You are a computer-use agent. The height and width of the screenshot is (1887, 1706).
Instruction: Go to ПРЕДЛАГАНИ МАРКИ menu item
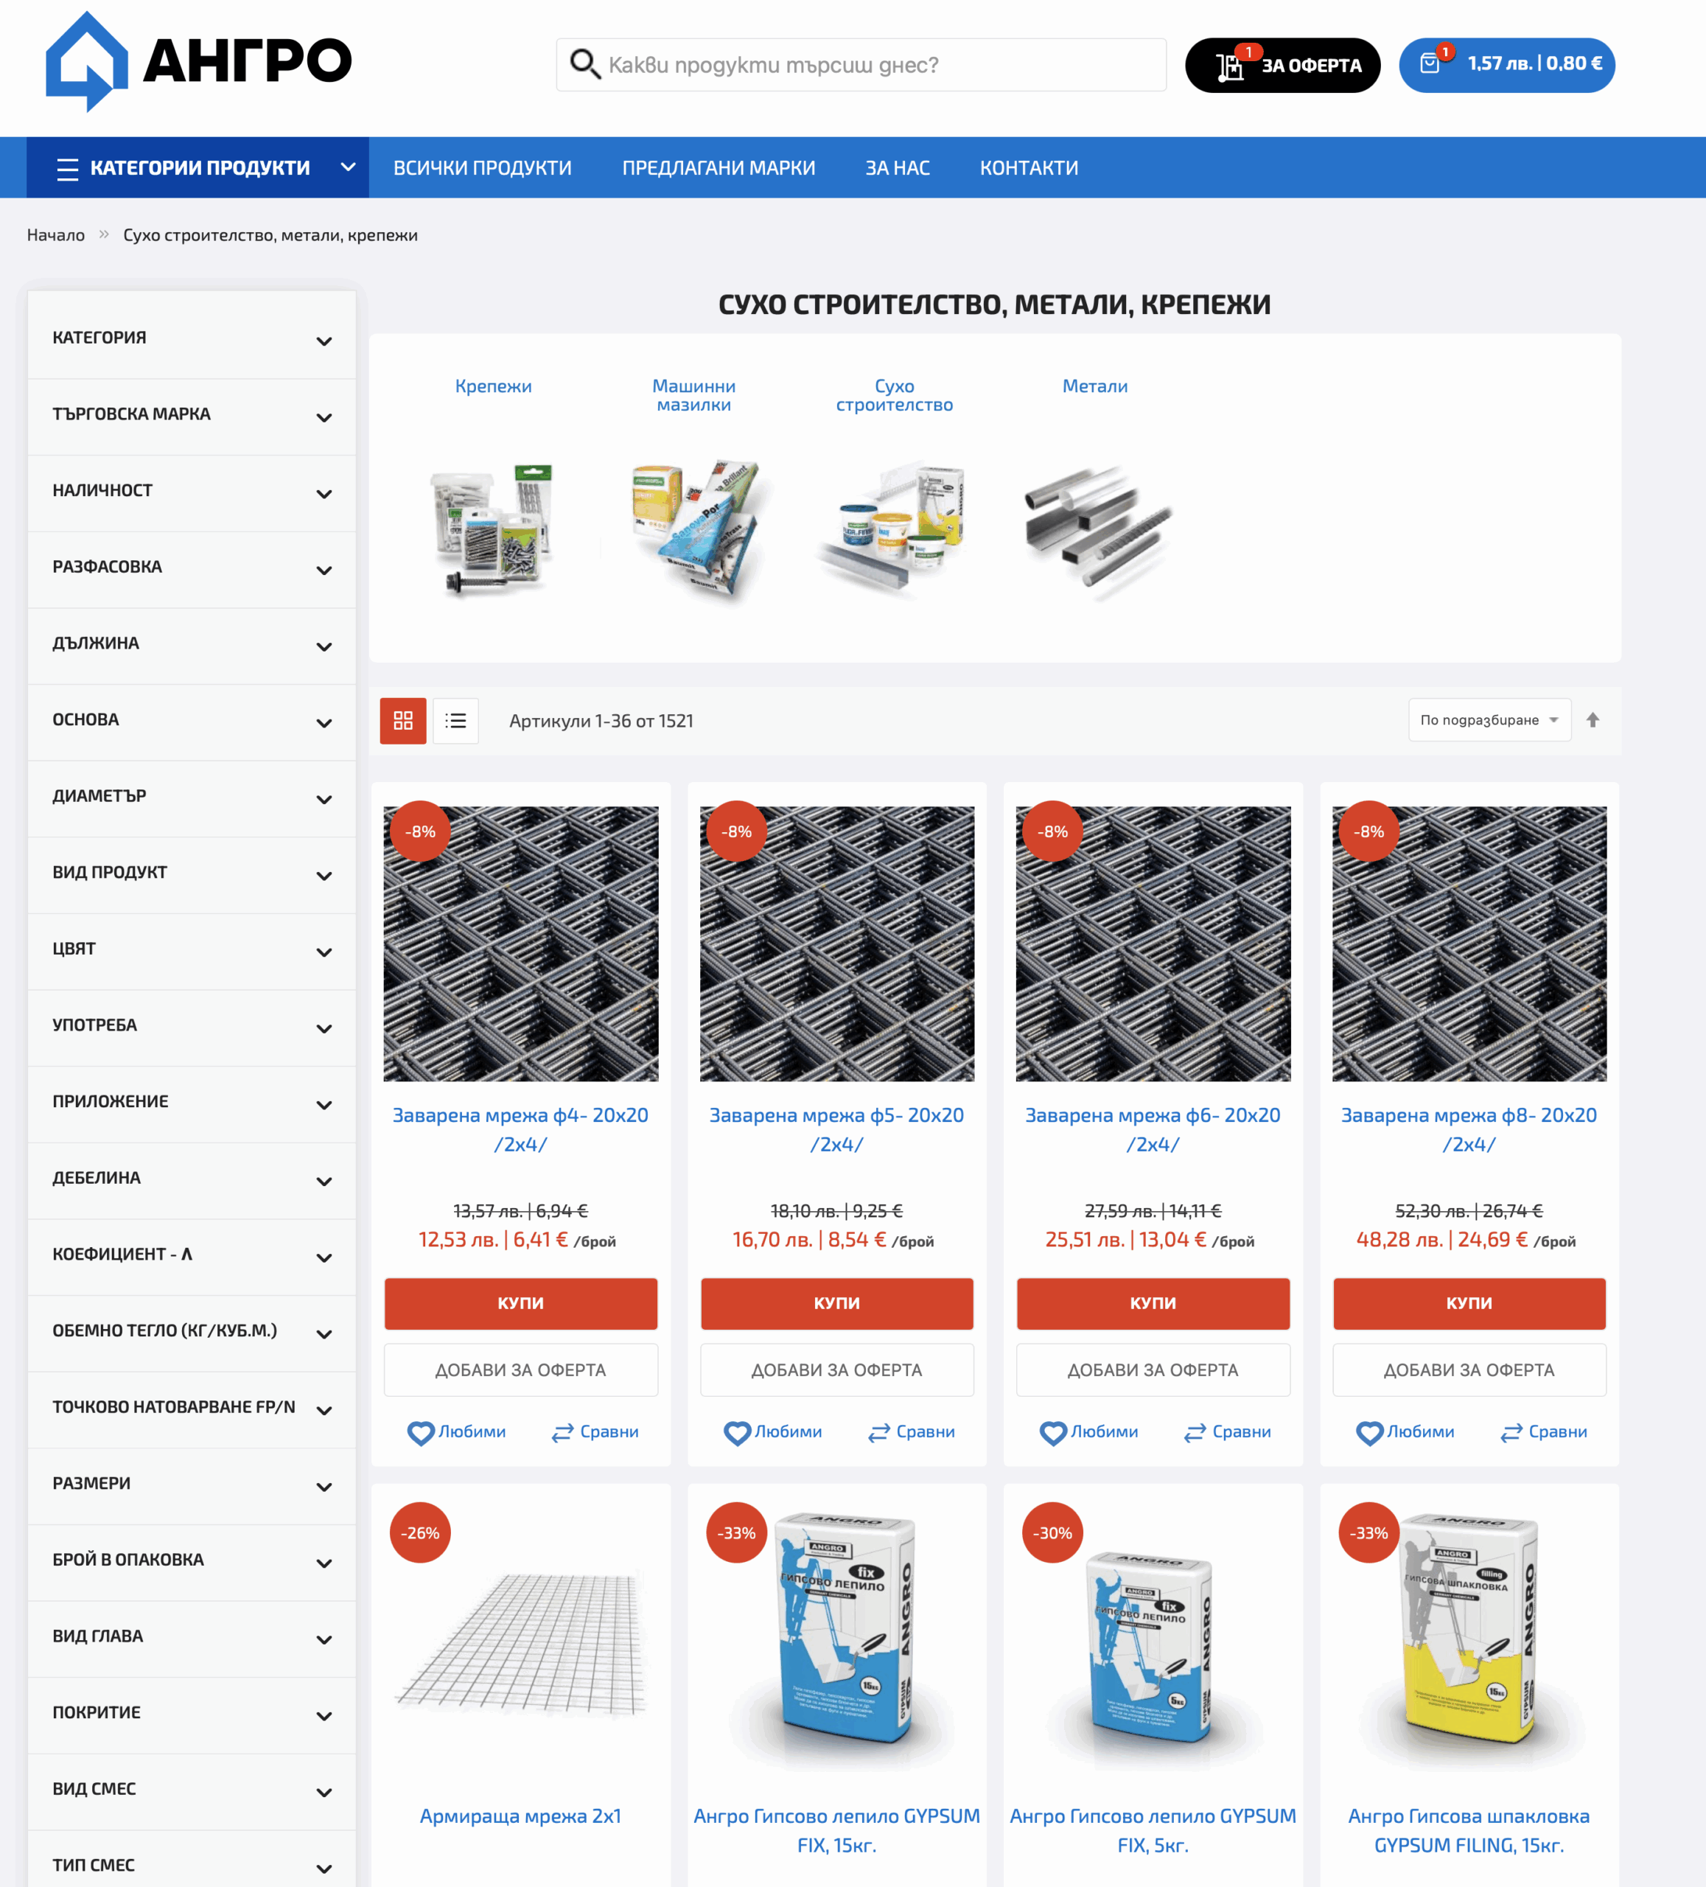point(718,167)
